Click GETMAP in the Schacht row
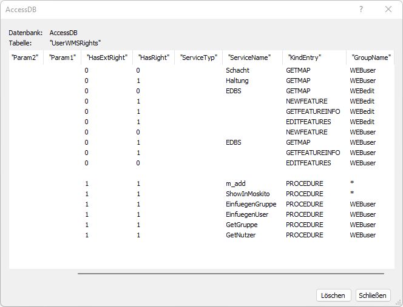 pyautogui.click(x=298, y=70)
